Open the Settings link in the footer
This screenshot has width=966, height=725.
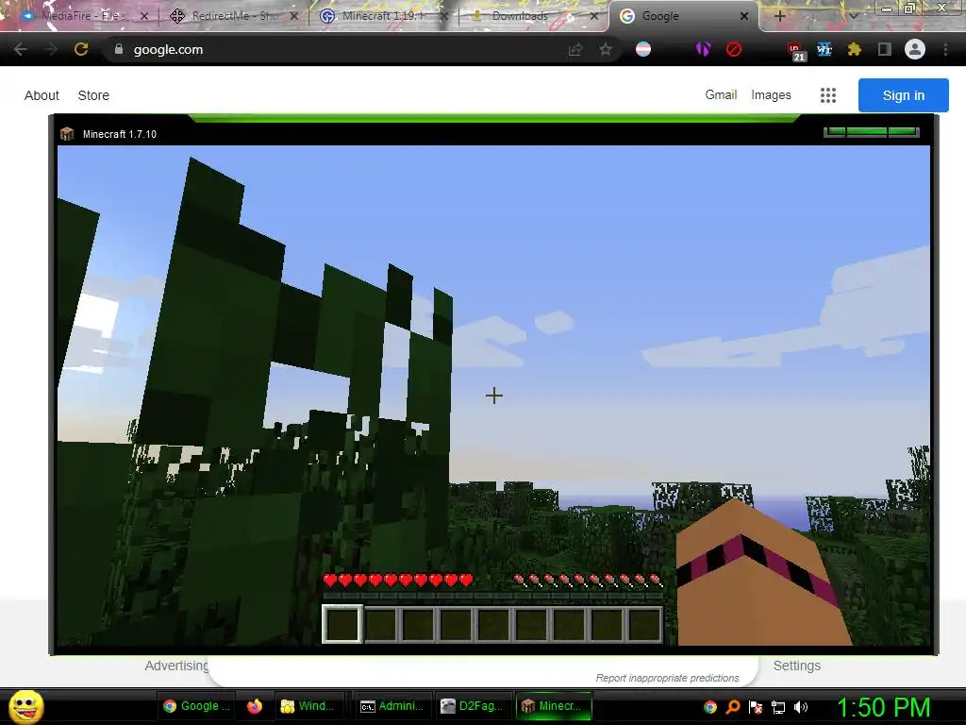[x=796, y=666]
